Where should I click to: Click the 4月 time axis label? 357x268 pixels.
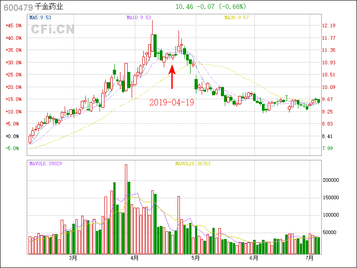(134, 258)
